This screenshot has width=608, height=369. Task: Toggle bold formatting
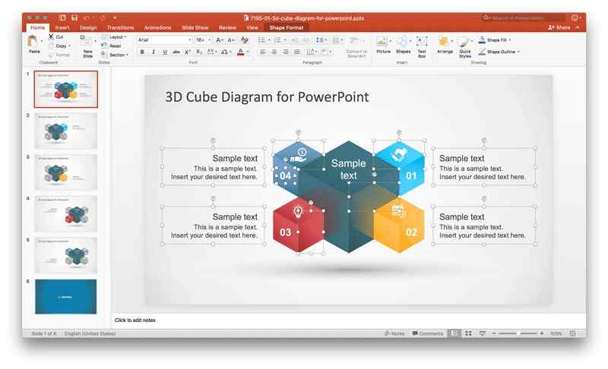[x=142, y=52]
